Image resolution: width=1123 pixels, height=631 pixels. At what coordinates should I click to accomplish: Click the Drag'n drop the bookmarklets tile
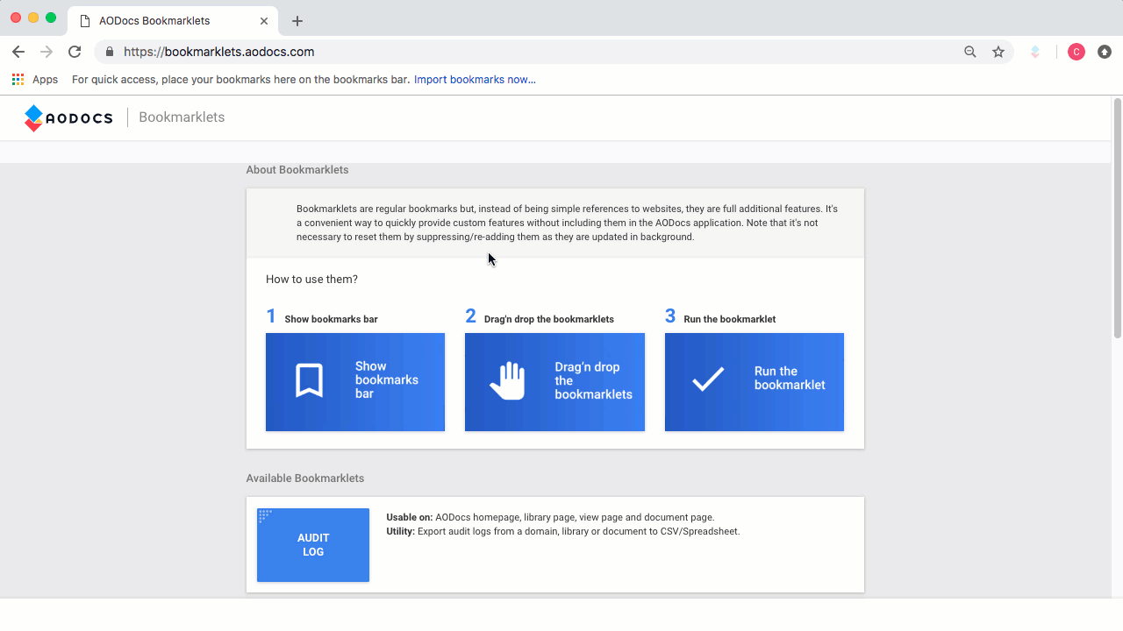click(554, 382)
